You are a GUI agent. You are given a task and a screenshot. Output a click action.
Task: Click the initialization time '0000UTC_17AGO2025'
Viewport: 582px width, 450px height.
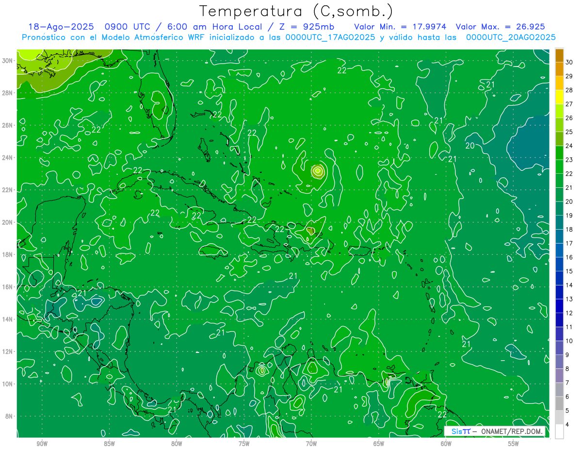(330, 37)
